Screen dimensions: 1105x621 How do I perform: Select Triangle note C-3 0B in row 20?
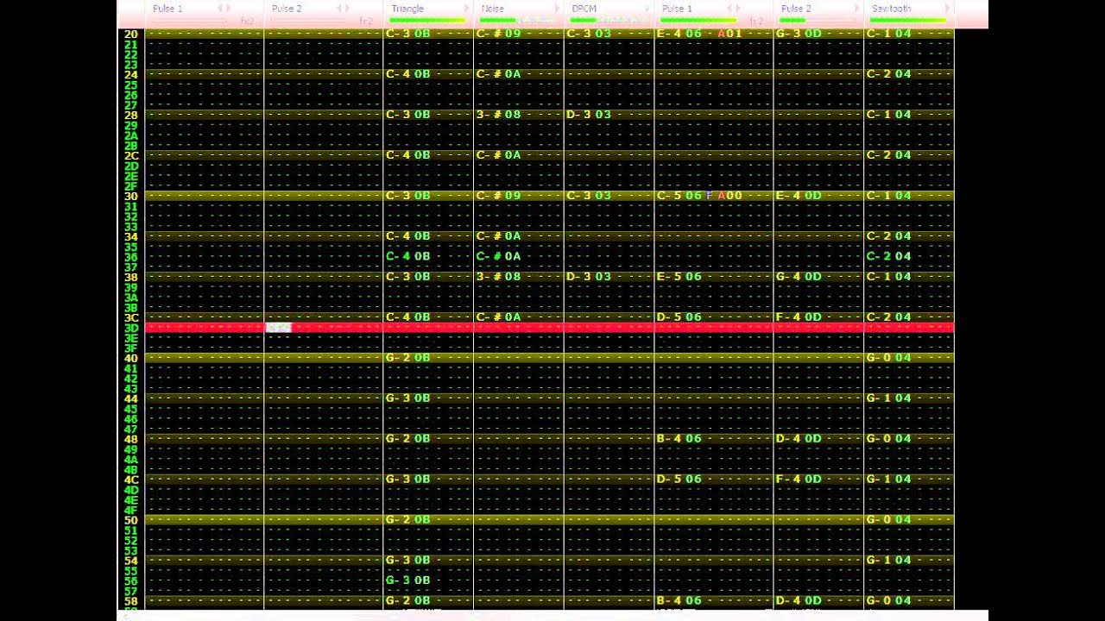point(407,34)
